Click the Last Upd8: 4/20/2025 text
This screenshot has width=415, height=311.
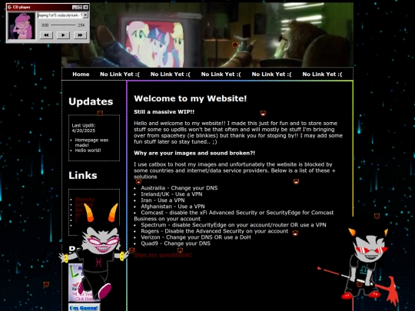tap(84, 128)
